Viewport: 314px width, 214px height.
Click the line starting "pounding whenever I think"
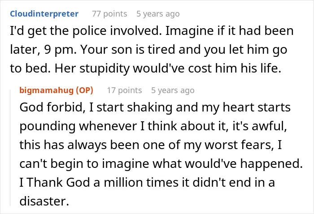click(153, 126)
